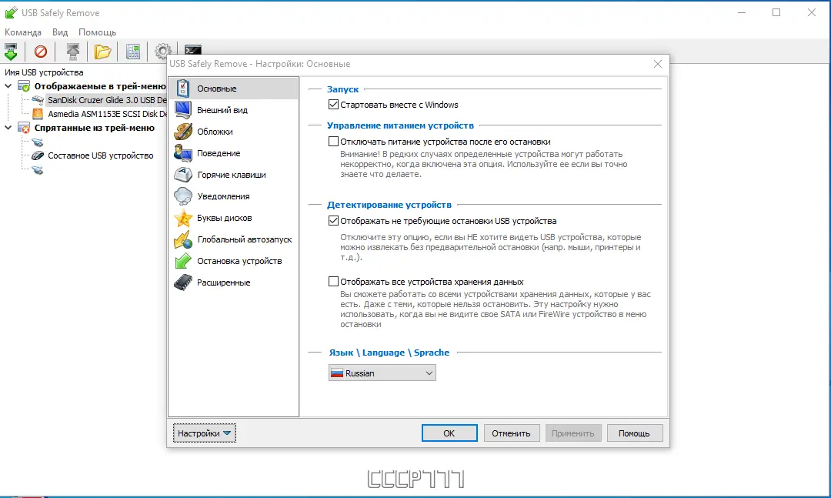
Task: Select the Расширенные settings category
Action: 233,282
